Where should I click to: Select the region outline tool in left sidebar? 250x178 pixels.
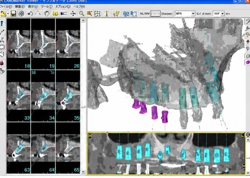click(x=2, y=47)
